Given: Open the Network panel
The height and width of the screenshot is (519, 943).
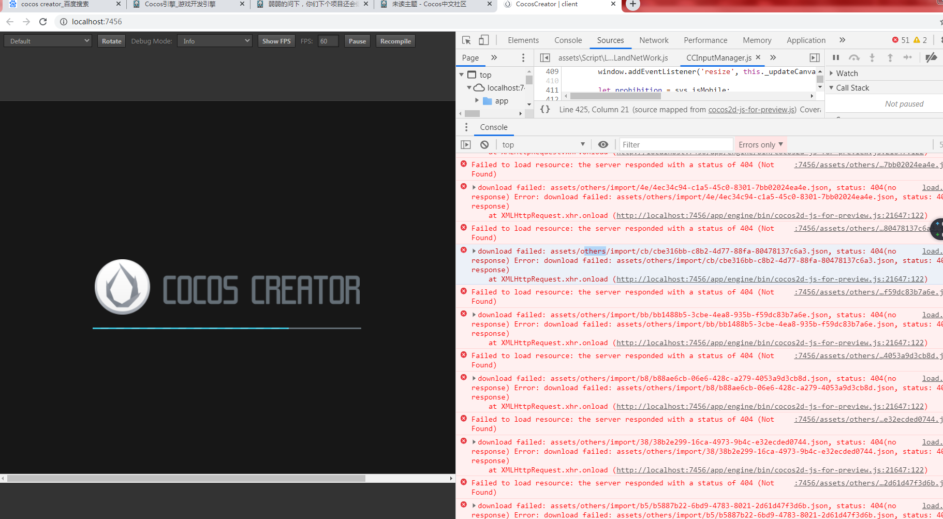Looking at the screenshot, I should click(x=654, y=40).
